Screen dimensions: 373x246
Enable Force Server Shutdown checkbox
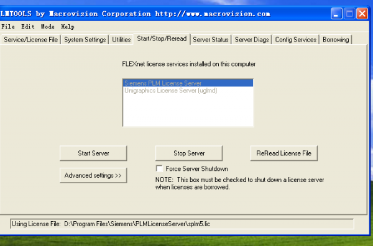pyautogui.click(x=159, y=168)
